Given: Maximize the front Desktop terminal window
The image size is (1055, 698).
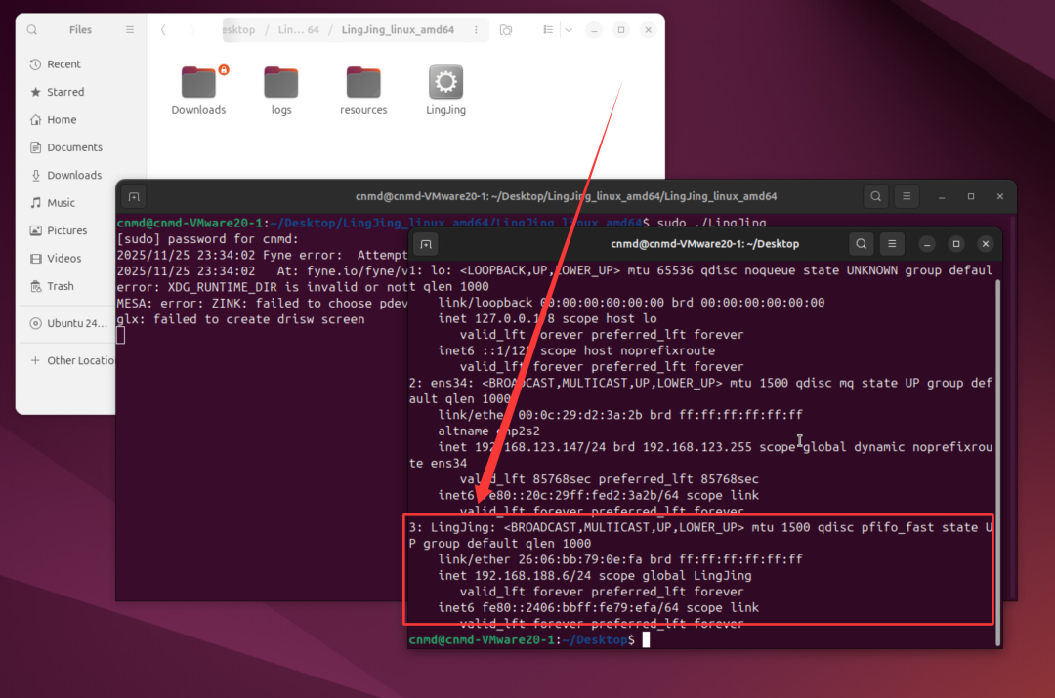Looking at the screenshot, I should pos(956,244).
